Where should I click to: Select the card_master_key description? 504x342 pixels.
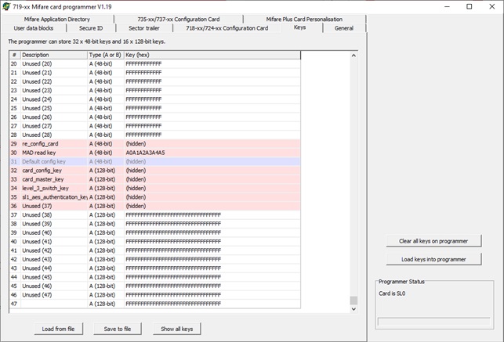click(43, 179)
